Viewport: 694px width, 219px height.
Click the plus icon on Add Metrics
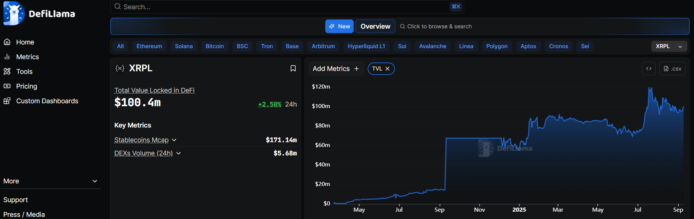pyautogui.click(x=356, y=69)
